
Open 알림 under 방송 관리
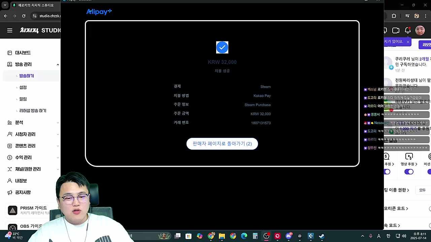coord(23,99)
